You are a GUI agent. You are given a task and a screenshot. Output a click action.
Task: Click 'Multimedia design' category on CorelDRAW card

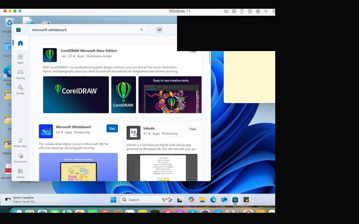[99, 56]
